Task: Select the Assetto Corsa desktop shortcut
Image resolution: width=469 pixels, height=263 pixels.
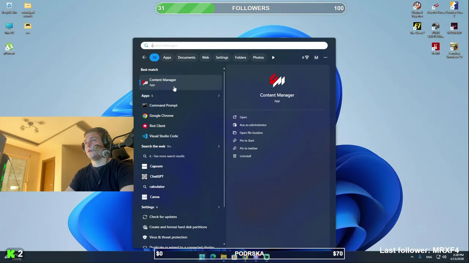Action: [436, 8]
